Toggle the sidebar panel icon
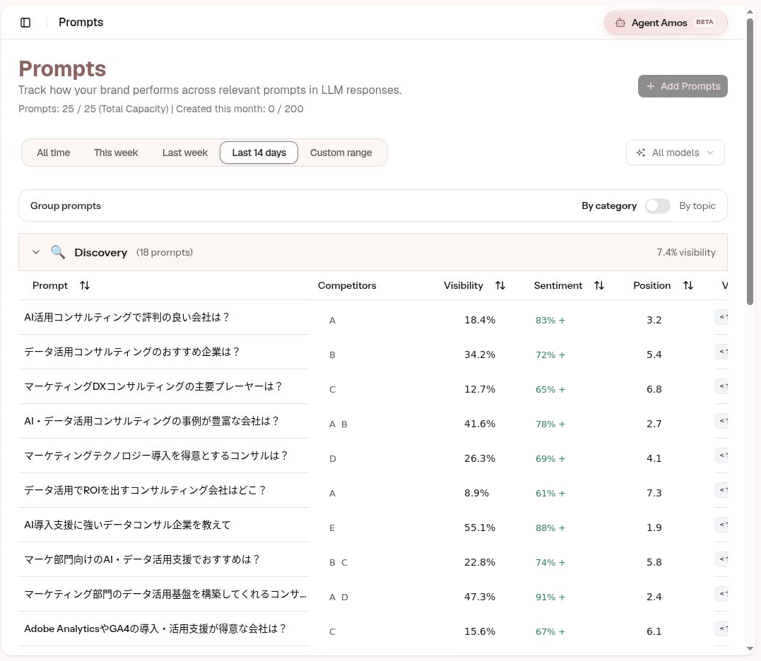The height and width of the screenshot is (661, 761). pos(25,23)
